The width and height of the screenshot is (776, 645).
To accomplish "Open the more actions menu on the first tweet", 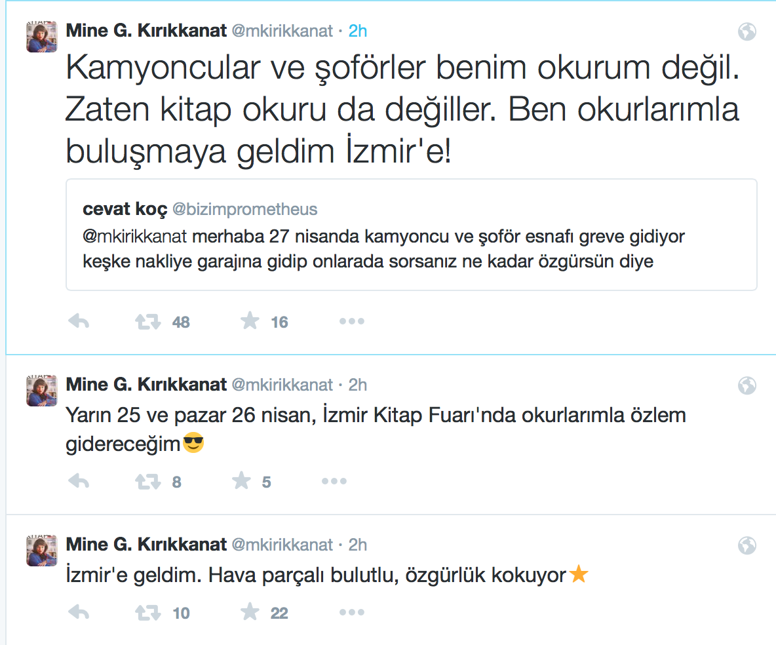I will click(x=351, y=321).
